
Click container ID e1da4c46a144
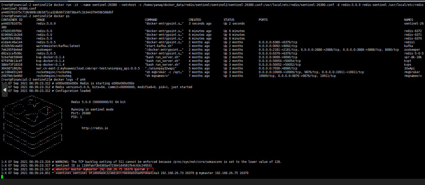tap(12, 42)
